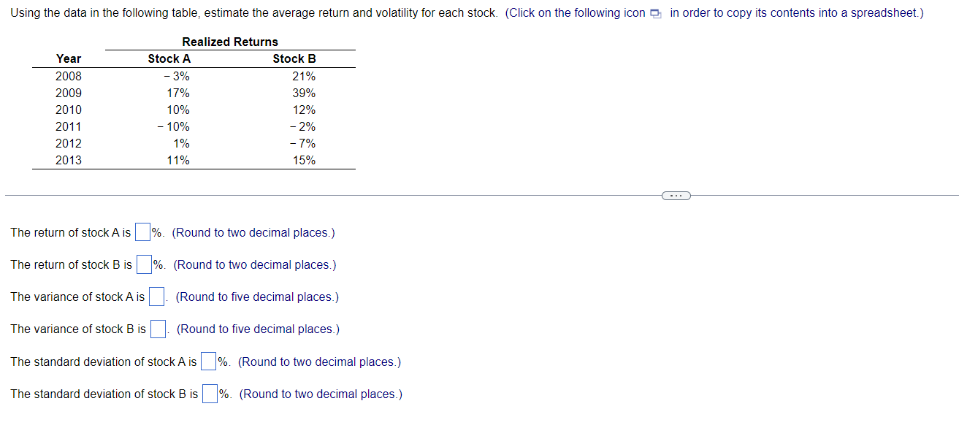Click the standard deviation of stock A box
Viewport: 959px width, 428px height.
click(x=207, y=361)
